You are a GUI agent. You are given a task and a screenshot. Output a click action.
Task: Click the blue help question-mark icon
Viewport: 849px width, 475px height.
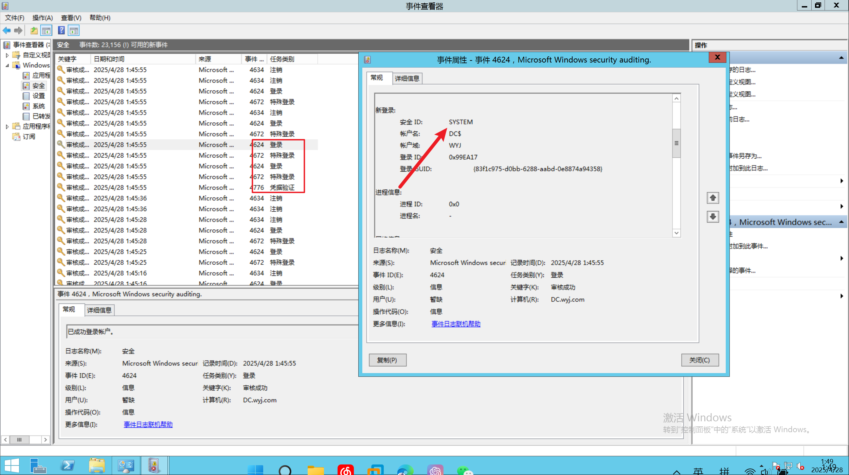point(61,31)
